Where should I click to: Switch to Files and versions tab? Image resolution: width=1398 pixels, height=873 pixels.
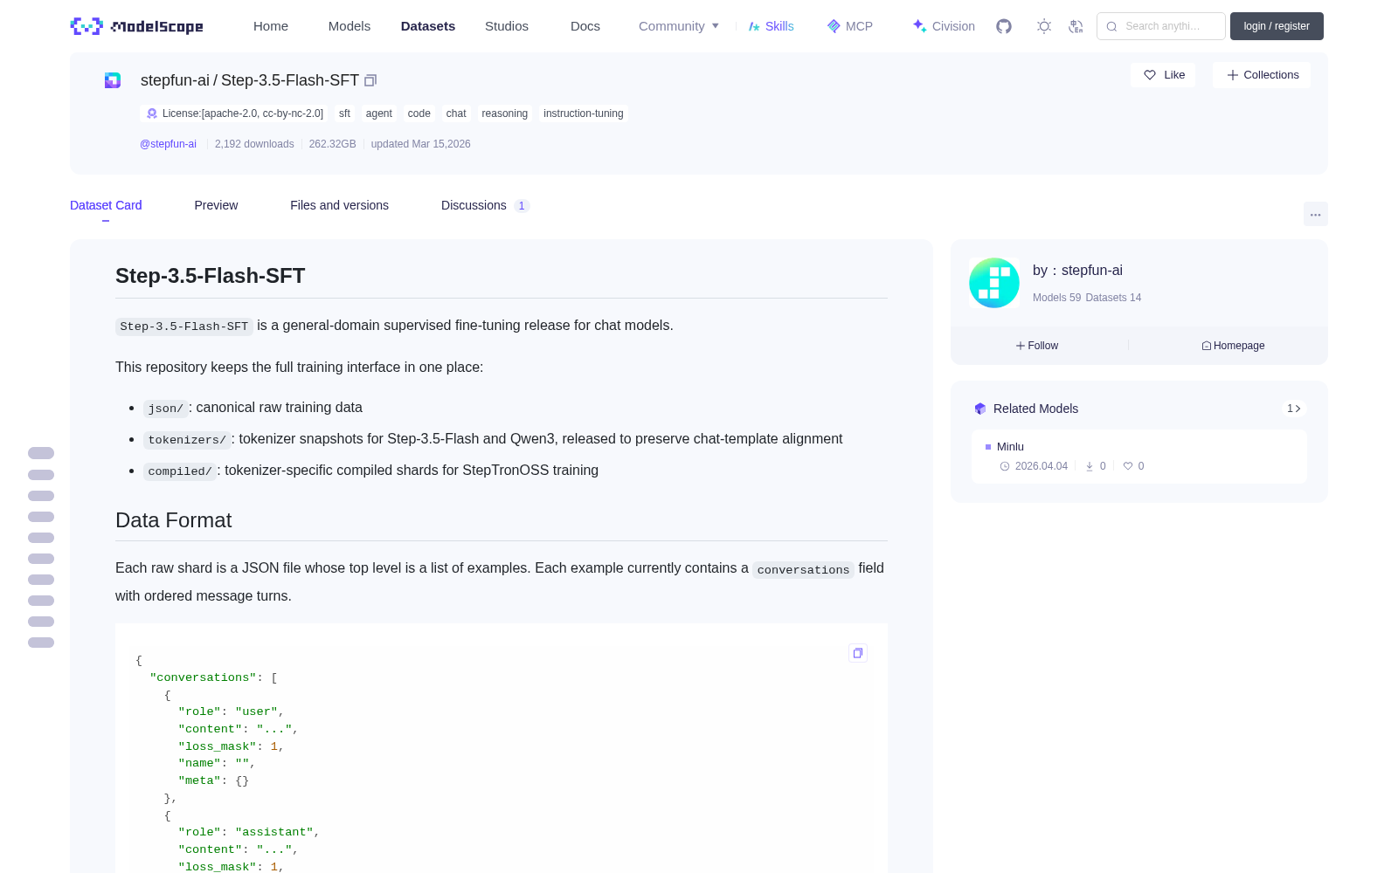tap(339, 205)
